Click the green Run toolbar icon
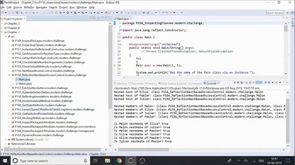 tap(68, 12)
